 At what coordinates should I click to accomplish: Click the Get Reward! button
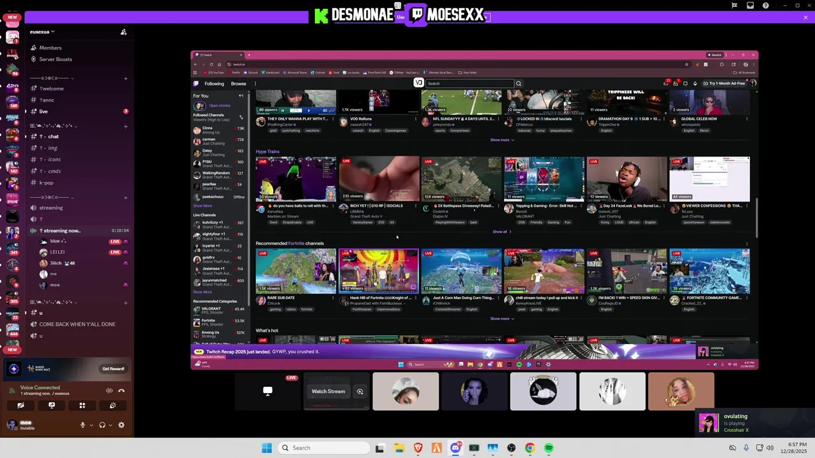113,369
